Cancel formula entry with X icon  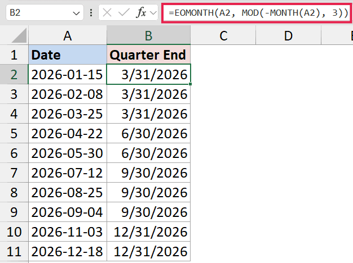[107, 12]
